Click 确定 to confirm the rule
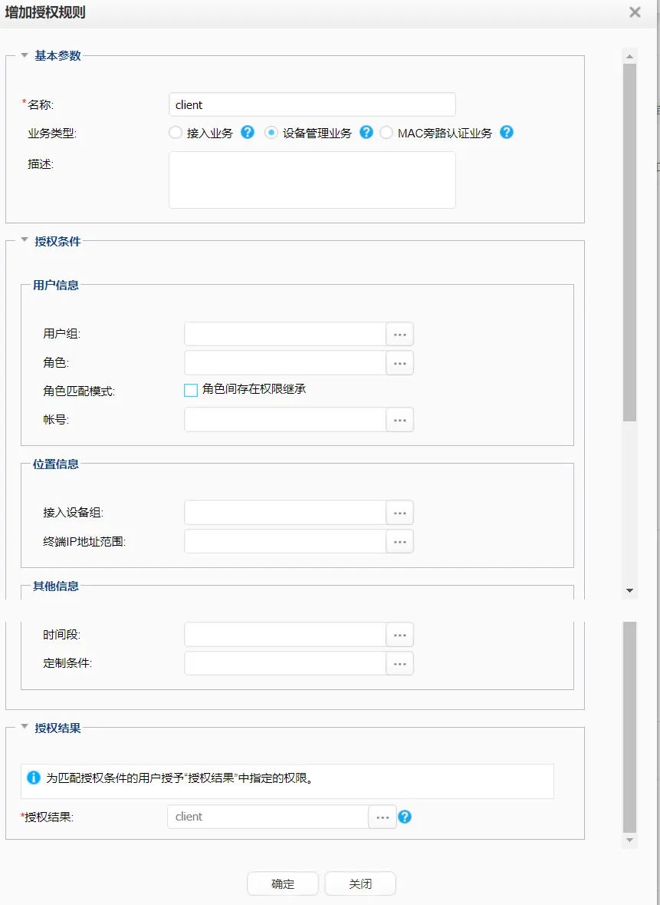660x905 pixels. (283, 884)
